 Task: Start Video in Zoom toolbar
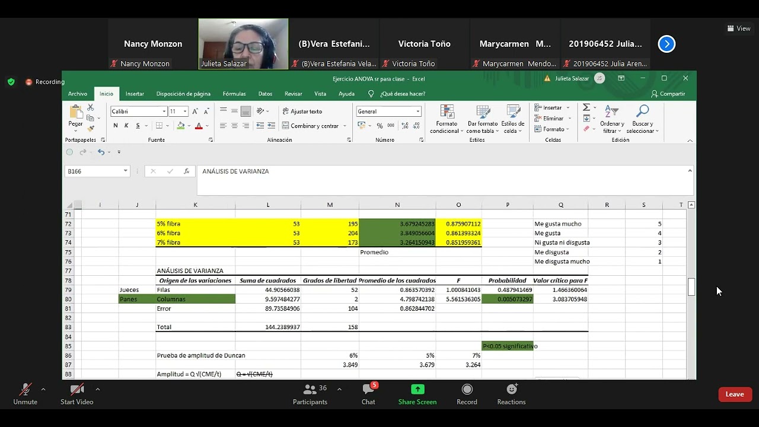(77, 394)
